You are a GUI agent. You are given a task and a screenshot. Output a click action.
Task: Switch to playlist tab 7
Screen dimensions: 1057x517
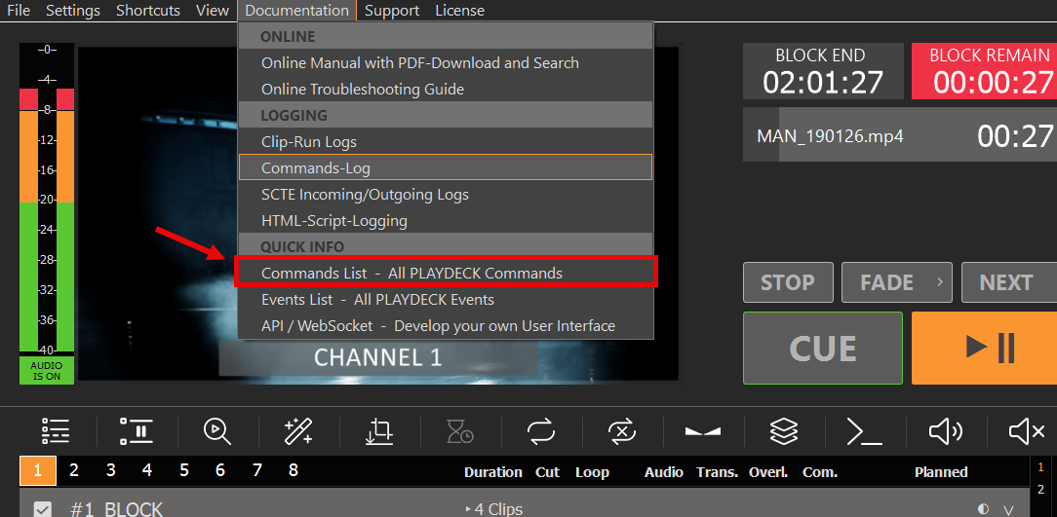tap(256, 470)
